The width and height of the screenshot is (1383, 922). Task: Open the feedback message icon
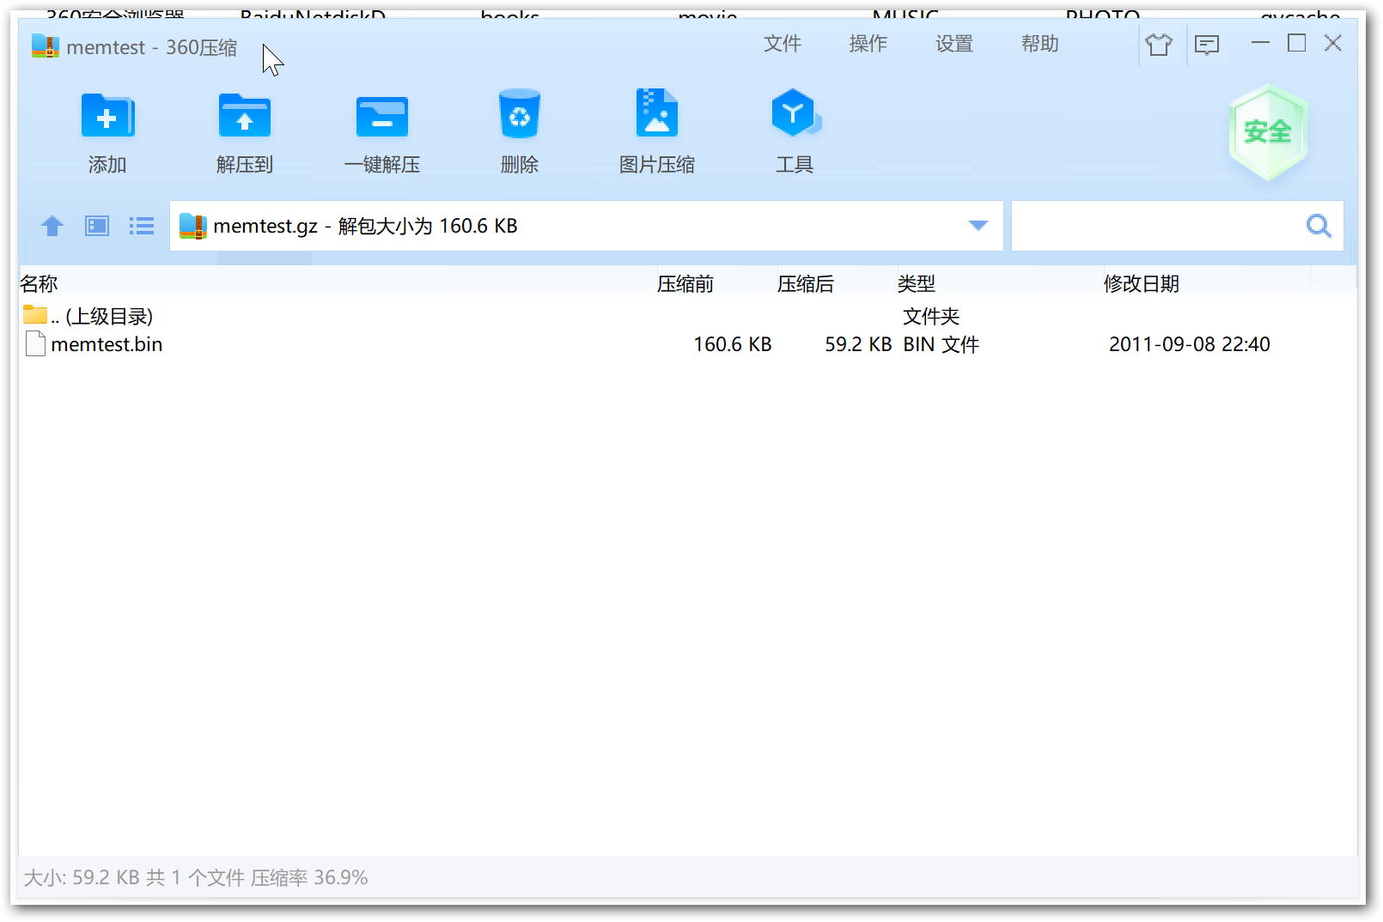(1207, 44)
